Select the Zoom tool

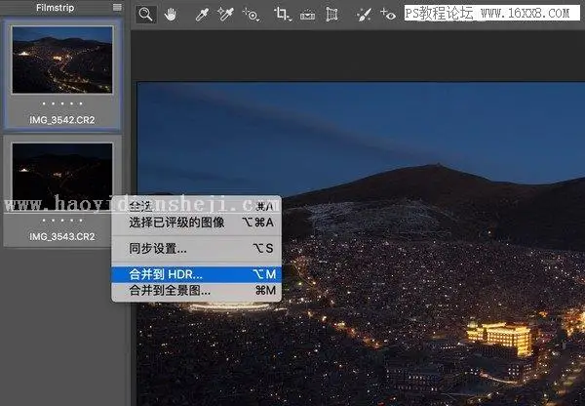point(145,15)
